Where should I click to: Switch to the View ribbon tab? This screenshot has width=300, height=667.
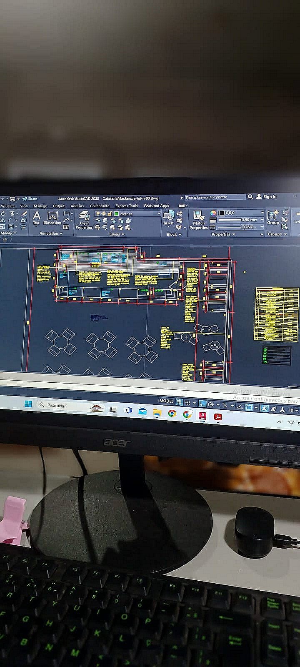click(x=24, y=206)
